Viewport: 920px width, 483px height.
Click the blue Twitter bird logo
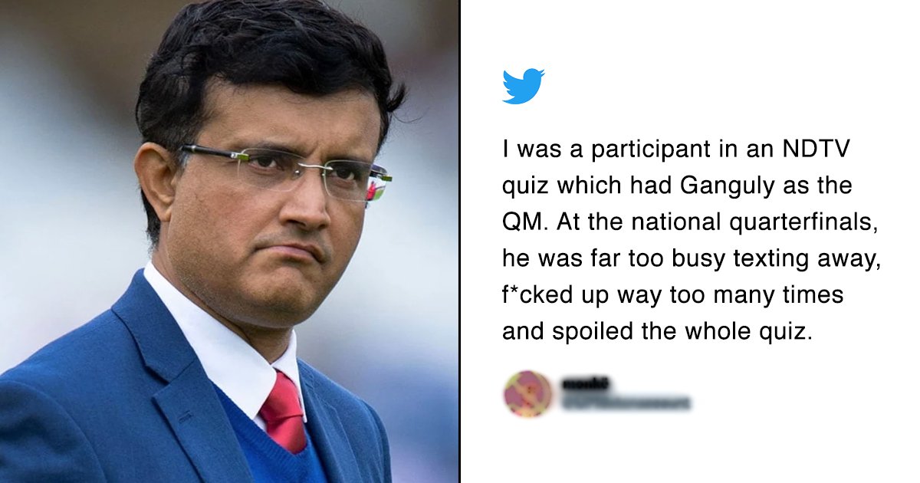524,86
